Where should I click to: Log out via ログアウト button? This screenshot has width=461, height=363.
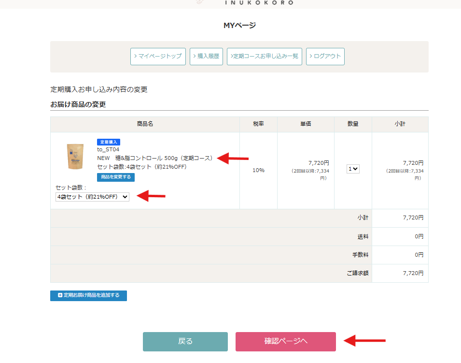(325, 56)
